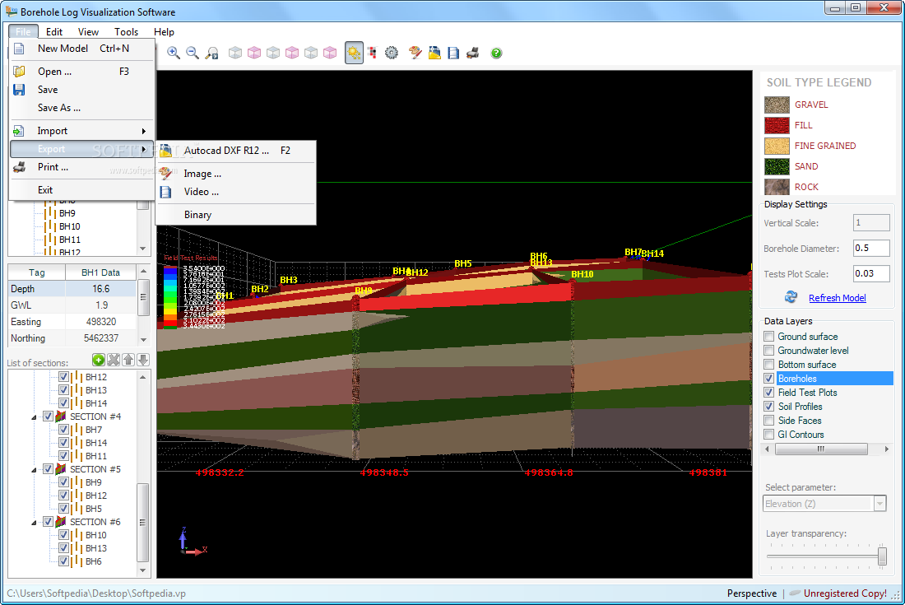Click the Depth row in BH1 Data table
The height and width of the screenshot is (605, 905).
coord(72,289)
